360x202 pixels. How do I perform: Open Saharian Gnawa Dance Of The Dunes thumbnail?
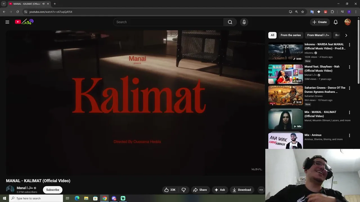pyautogui.click(x=285, y=95)
